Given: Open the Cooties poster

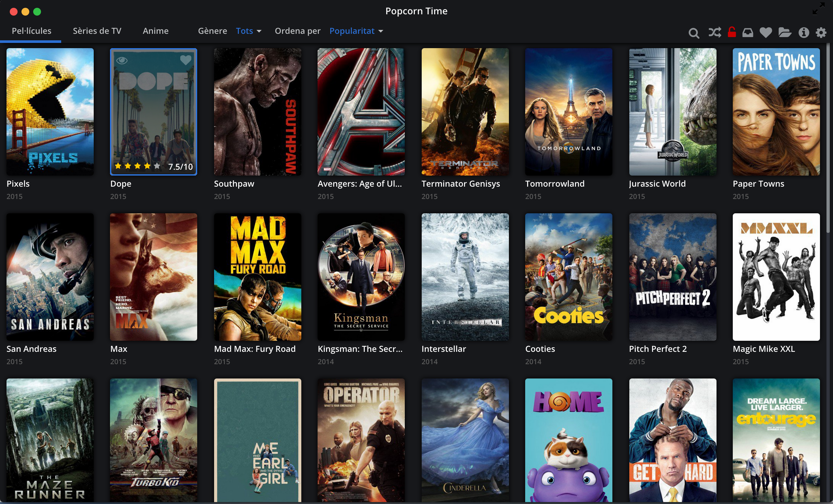Looking at the screenshot, I should coord(569,277).
